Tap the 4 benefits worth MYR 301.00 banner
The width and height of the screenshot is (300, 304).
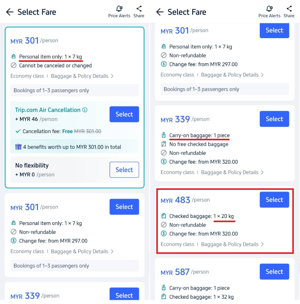(72, 147)
